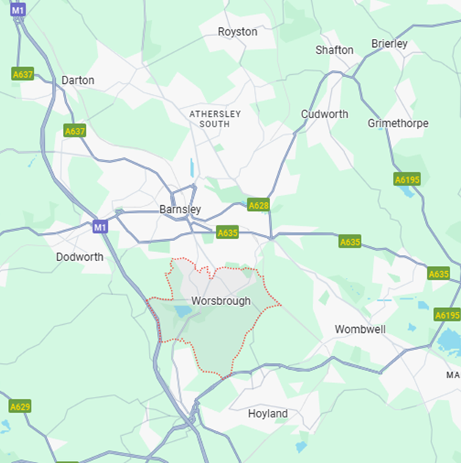Click the Athersley South area label
Image resolution: width=461 pixels, height=463 pixels.
215,119
